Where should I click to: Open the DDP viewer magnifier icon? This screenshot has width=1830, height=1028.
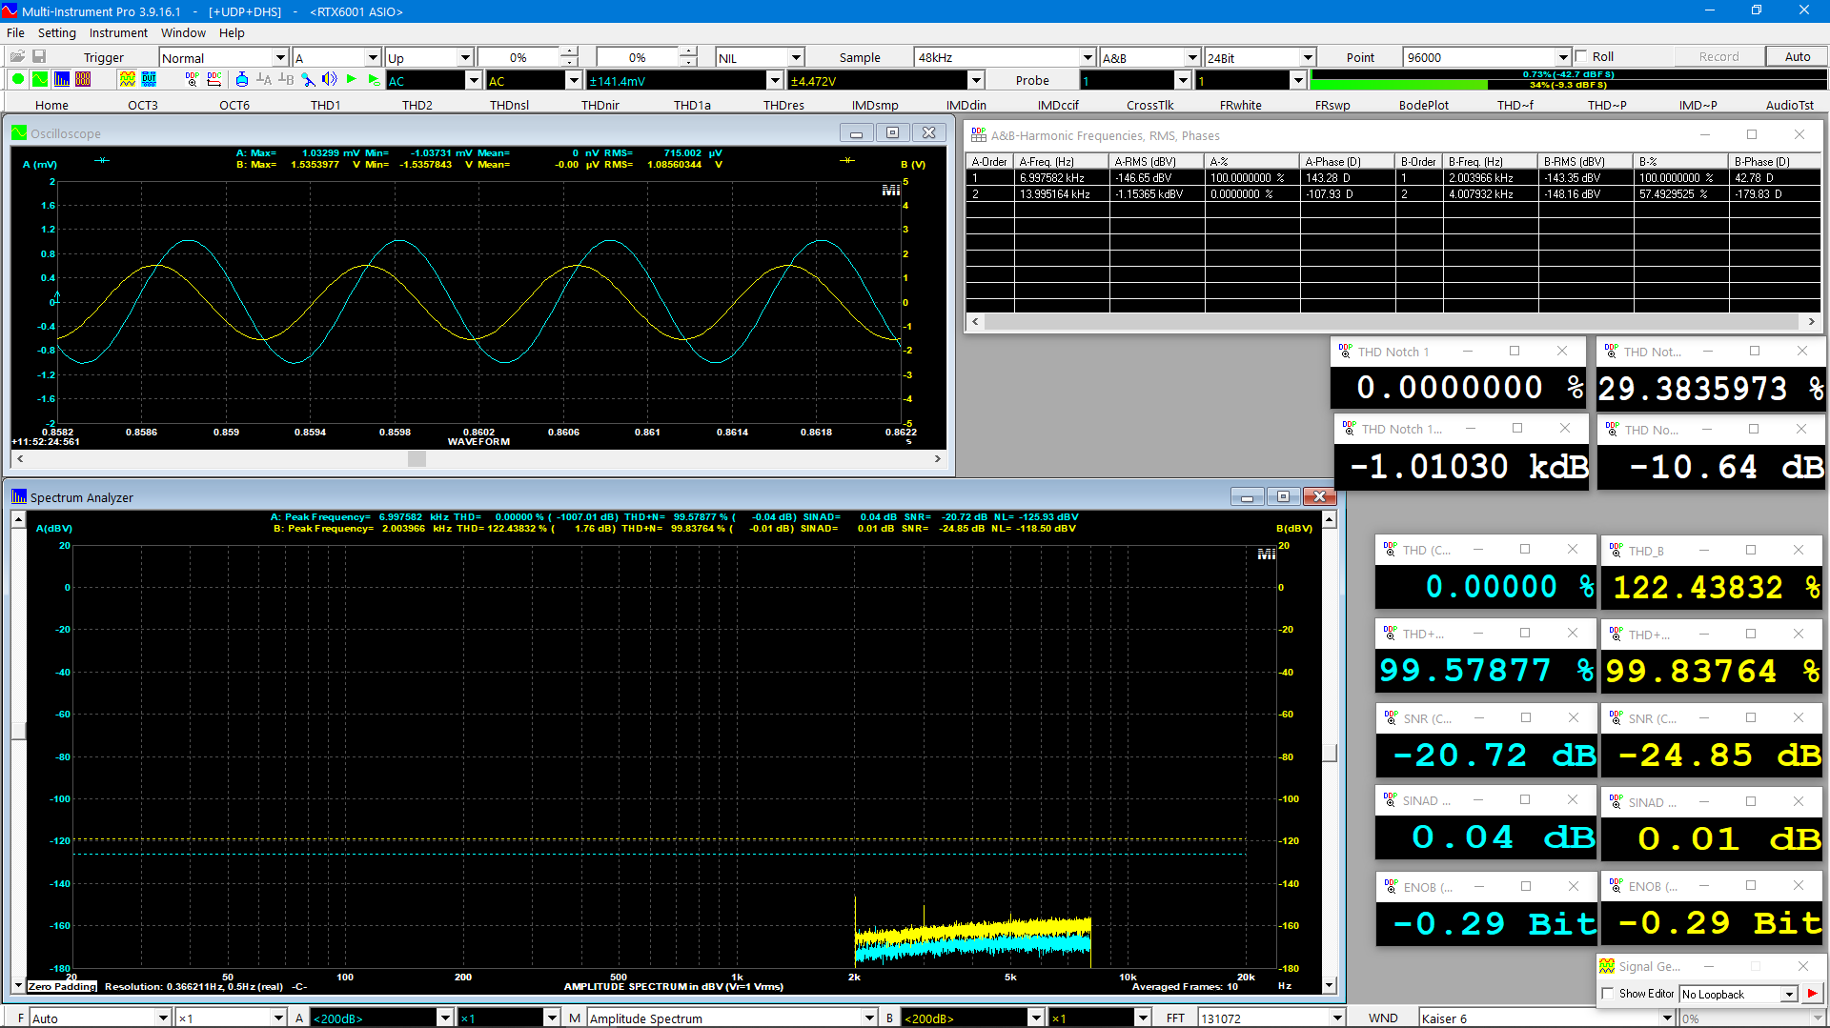click(192, 80)
